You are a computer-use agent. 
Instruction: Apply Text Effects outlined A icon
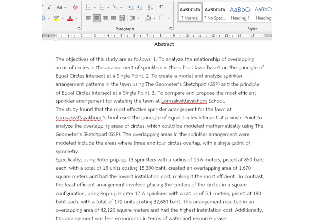tap(44, 18)
